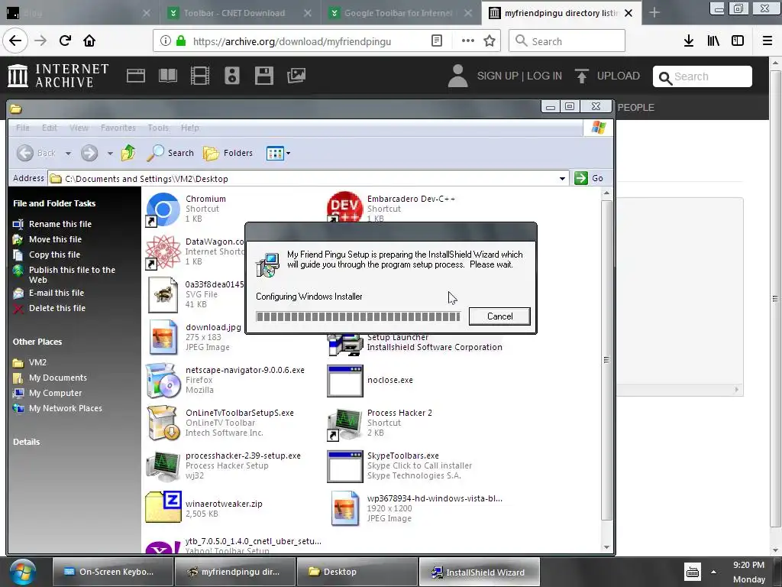The height and width of the screenshot is (587, 782).
Task: Open the Explorer Favorites menu
Action: [118, 128]
